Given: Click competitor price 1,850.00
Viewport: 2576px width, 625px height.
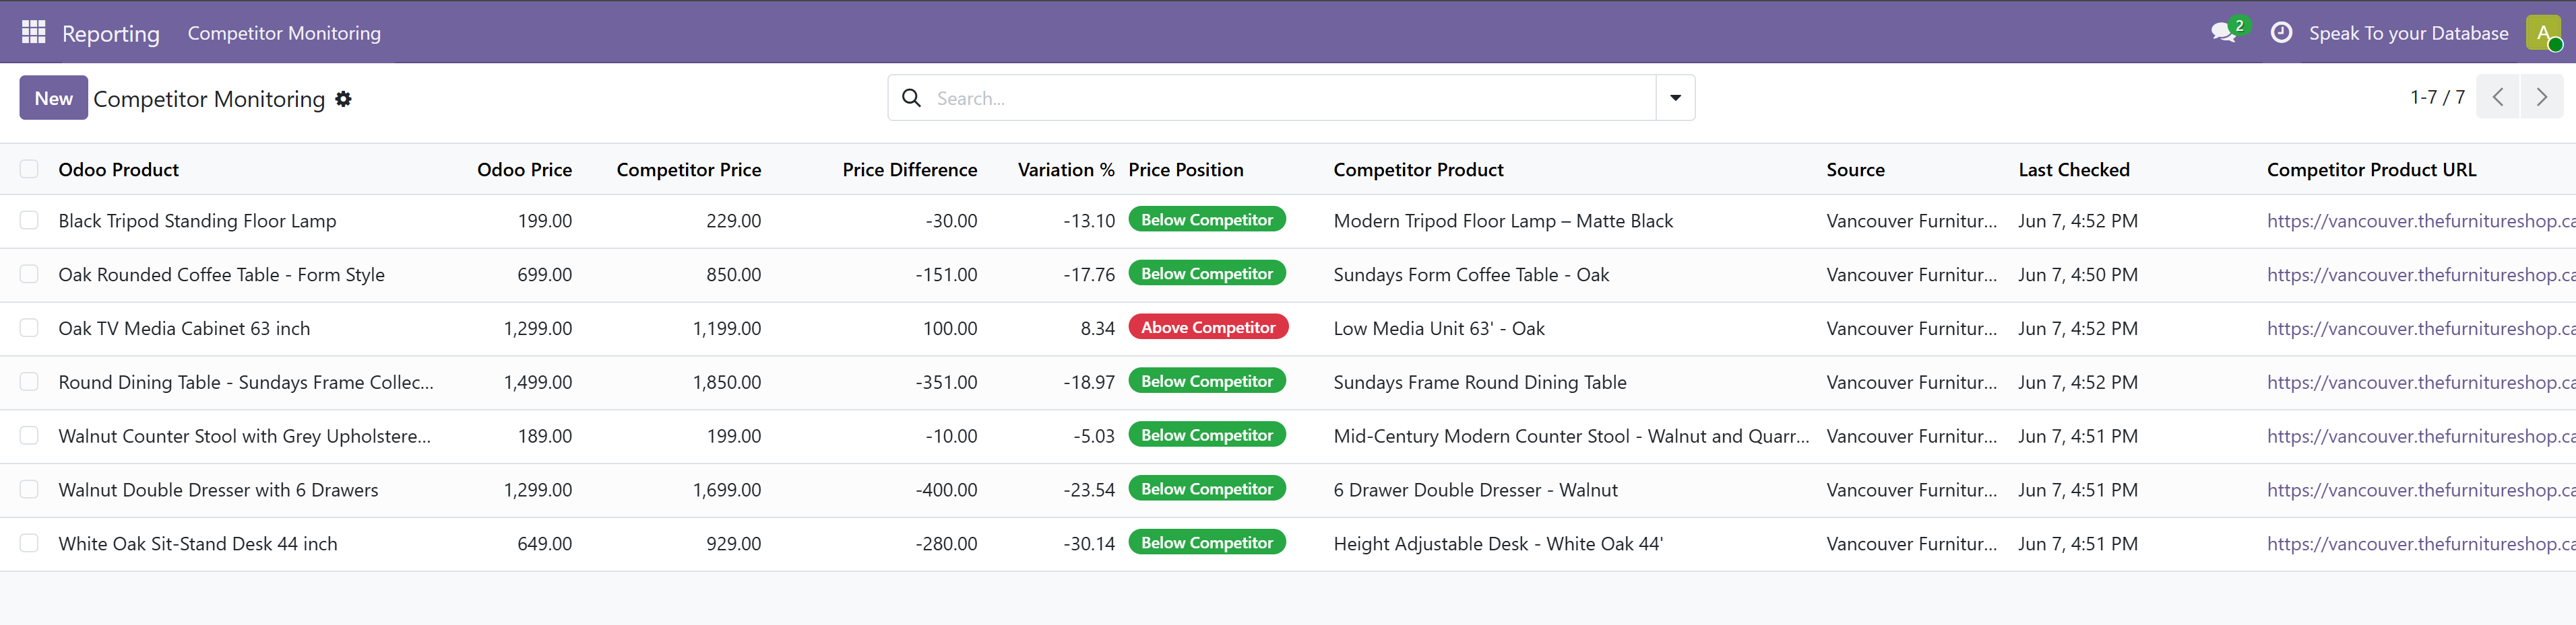Looking at the screenshot, I should [x=727, y=382].
